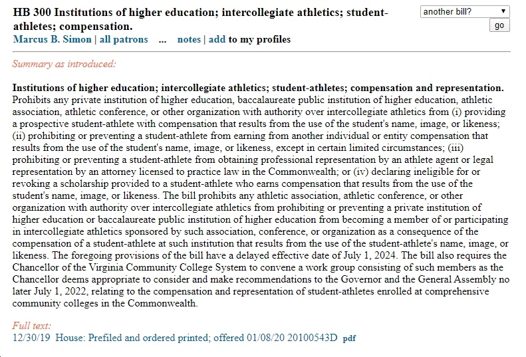Click the 'to my profiles' text
This screenshot has height=357, width=526.
(259, 39)
